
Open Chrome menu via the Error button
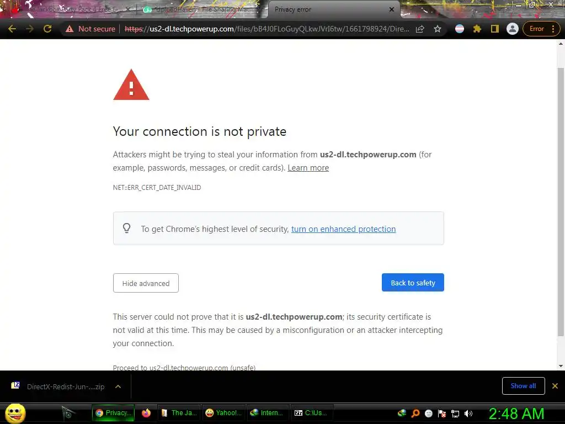[x=541, y=29]
